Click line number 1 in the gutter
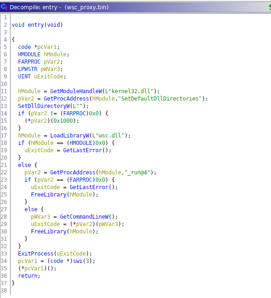The image size is (271, 298). (x=6, y=18)
